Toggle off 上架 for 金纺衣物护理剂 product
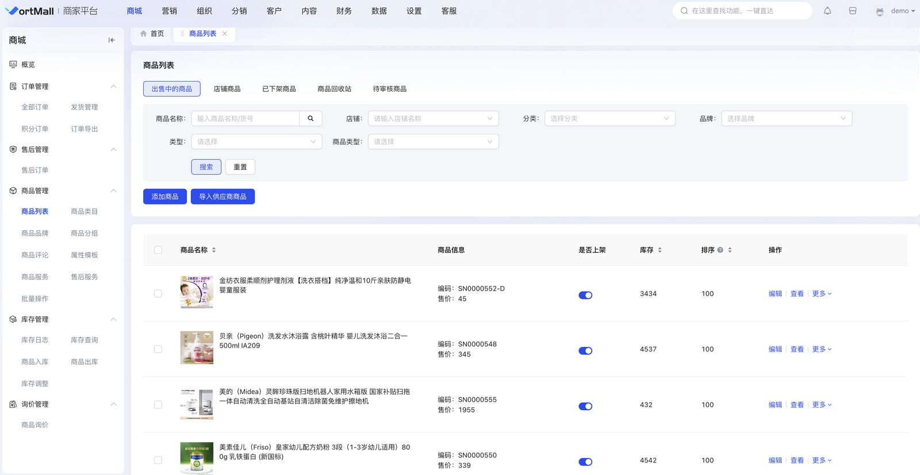Viewport: 920px width, 475px height. (x=585, y=295)
